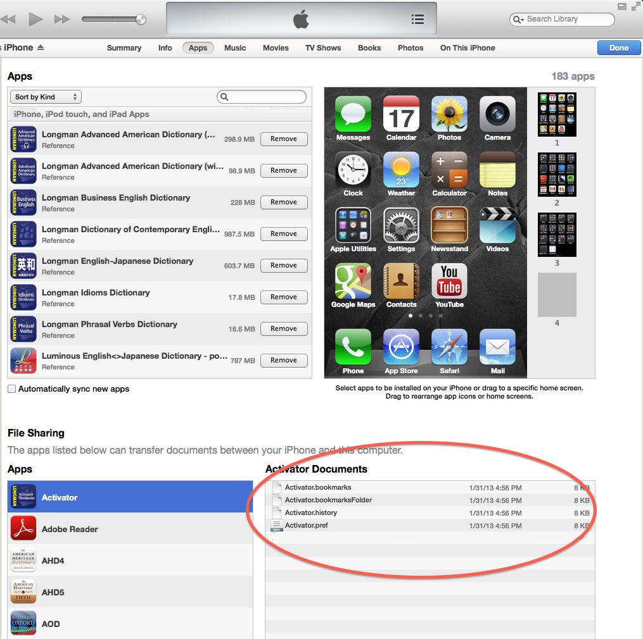Image resolution: width=643 pixels, height=639 pixels.
Task: Enable Automatically sync new apps checkbox
Action: 12,388
